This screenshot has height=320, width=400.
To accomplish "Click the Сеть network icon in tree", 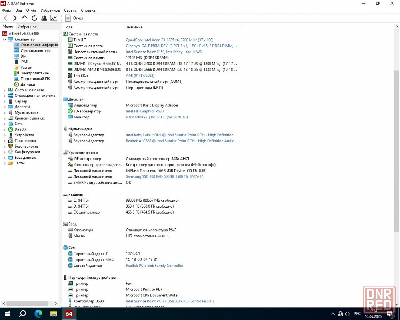I will pyautogui.click(x=10, y=124).
